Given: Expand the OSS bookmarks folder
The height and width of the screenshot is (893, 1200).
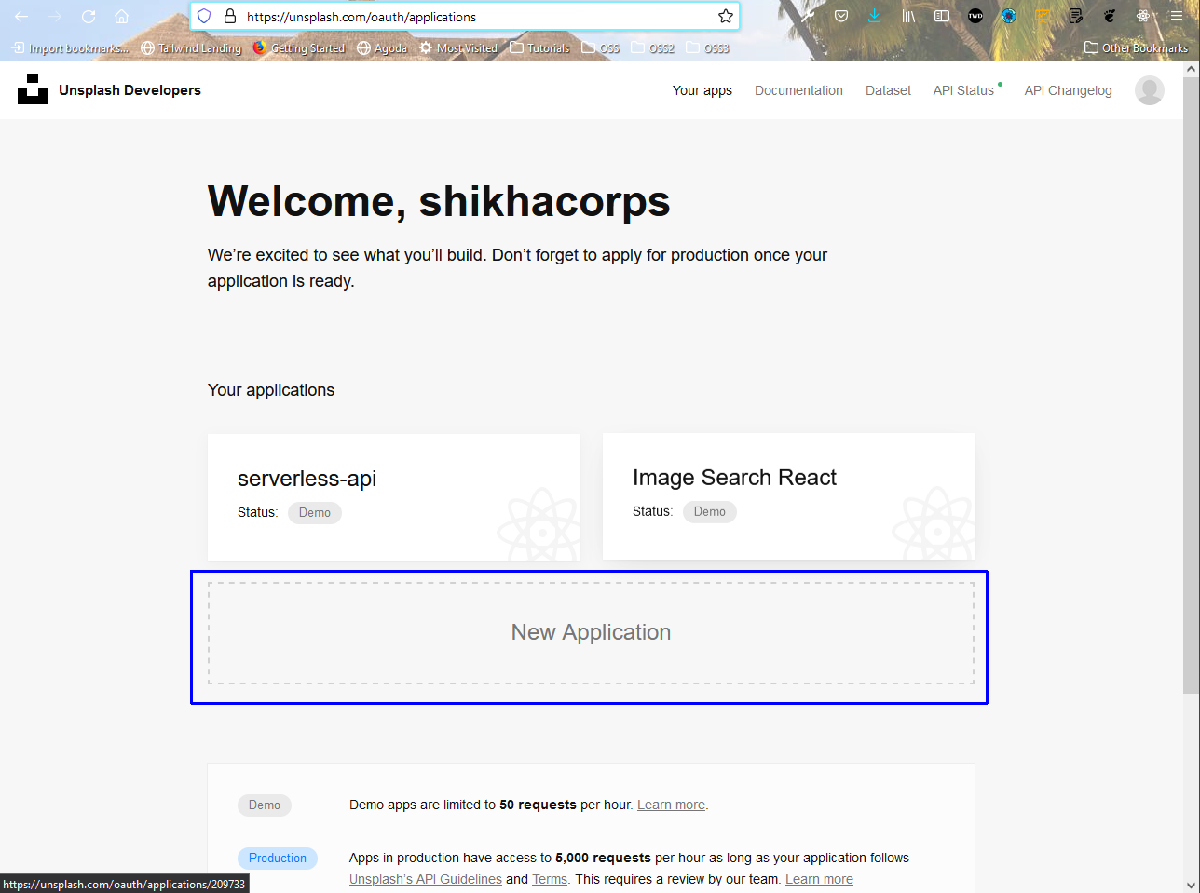Looking at the screenshot, I should tap(601, 48).
